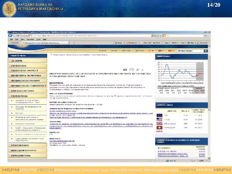Click the Home toolbar icon
The height and width of the screenshot is (174, 232).
(x=116, y=43)
